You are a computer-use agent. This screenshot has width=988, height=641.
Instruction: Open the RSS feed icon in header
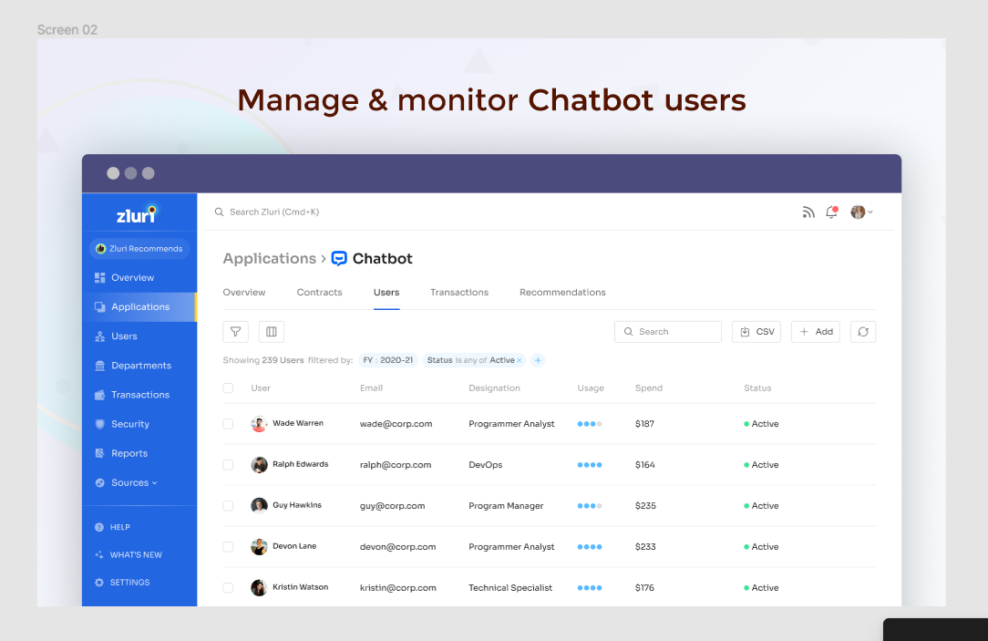pos(808,212)
